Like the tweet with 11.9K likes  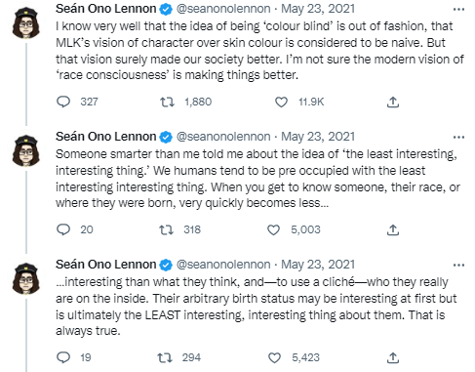click(x=281, y=102)
